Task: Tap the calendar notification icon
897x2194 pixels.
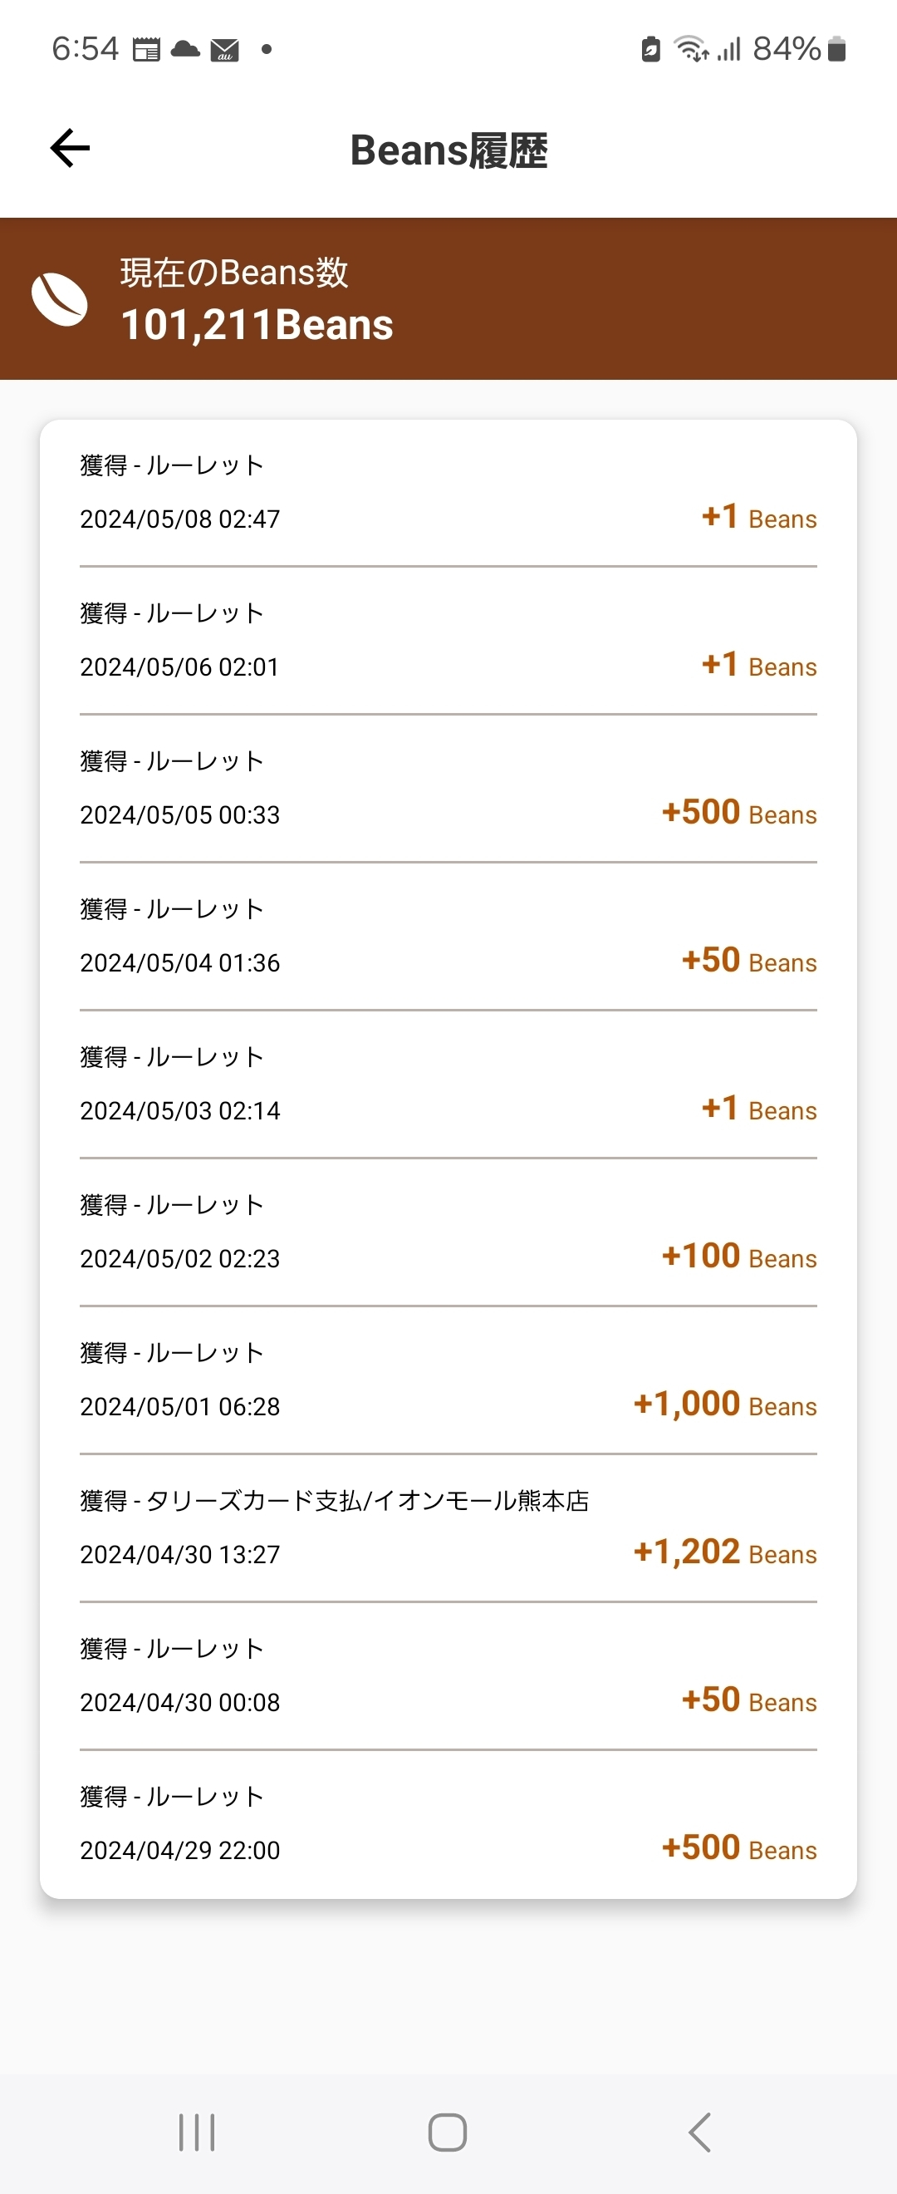Action: (146, 50)
